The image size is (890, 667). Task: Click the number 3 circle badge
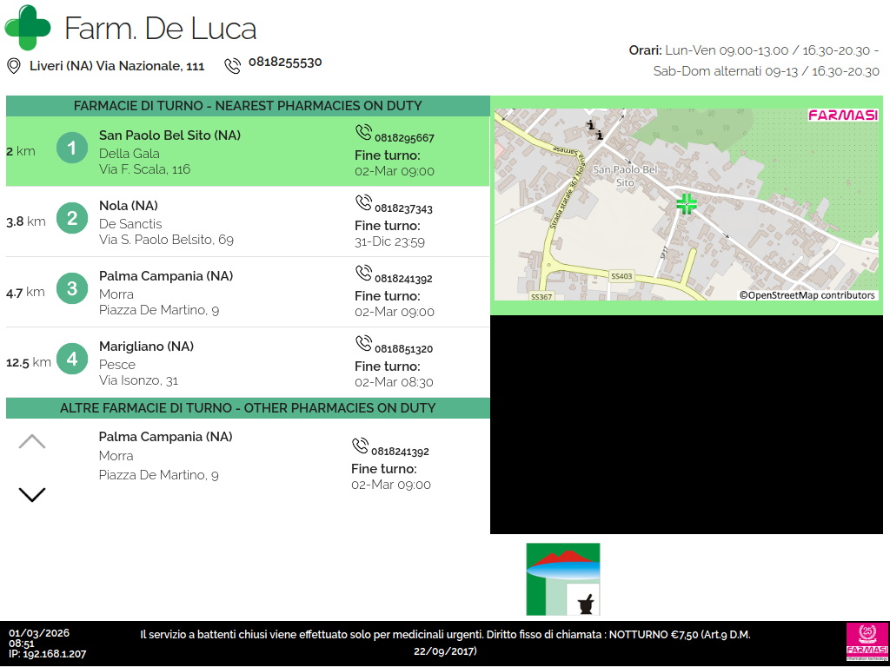click(72, 288)
